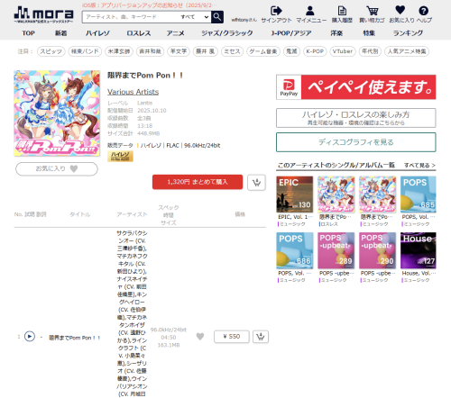Click the 人気アニメ特集 tag

(x=407, y=51)
